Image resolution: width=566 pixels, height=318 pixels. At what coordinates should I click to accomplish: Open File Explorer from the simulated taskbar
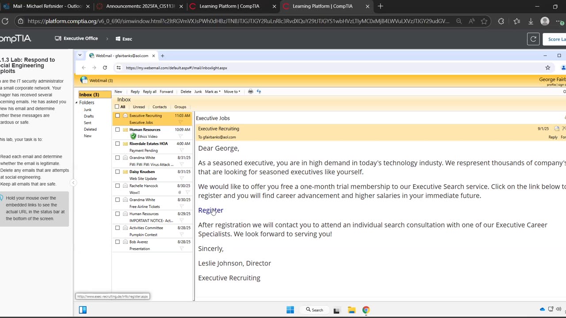coord(352,310)
